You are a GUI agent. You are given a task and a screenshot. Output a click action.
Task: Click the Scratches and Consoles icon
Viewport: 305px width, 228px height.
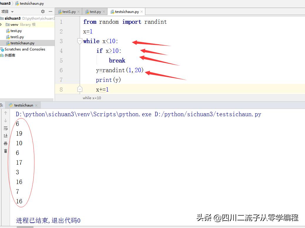[x=3, y=49]
